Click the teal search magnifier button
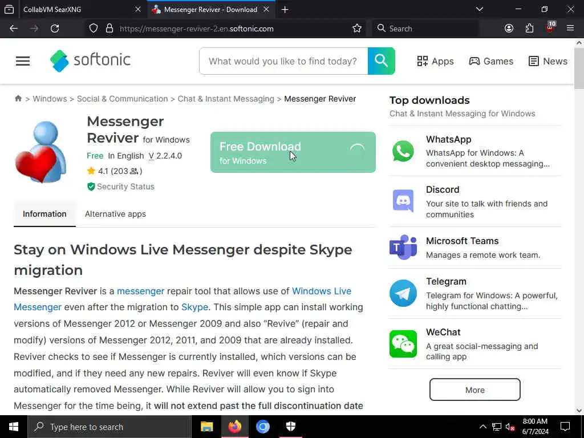This screenshot has width=584, height=438. 381,61
